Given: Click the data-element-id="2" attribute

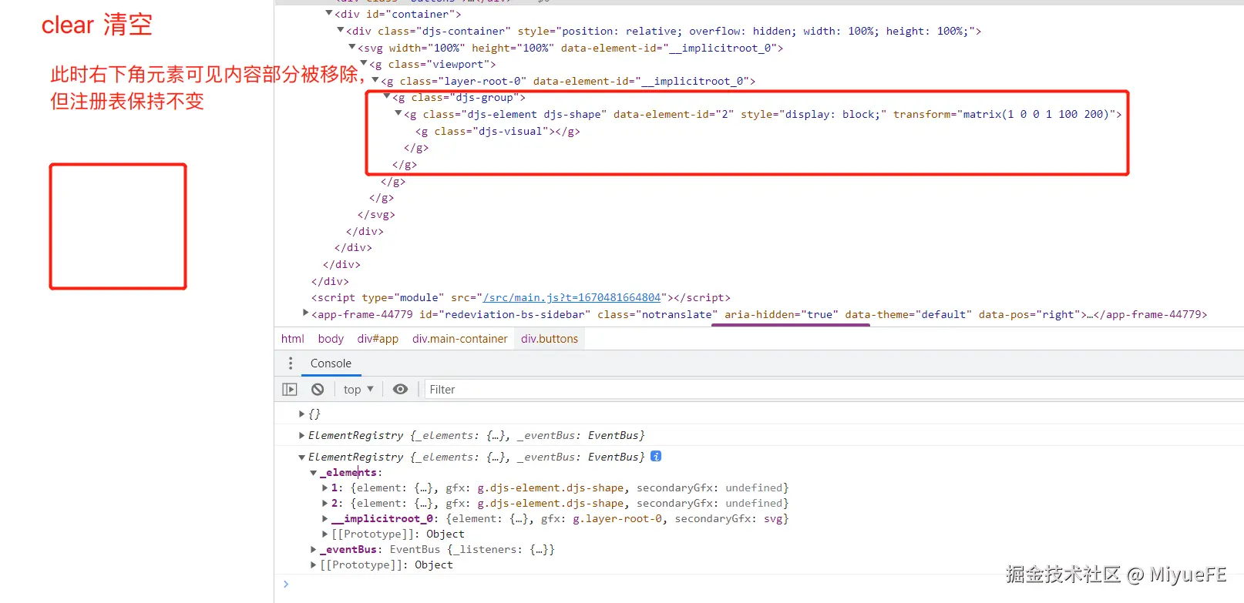Looking at the screenshot, I should click(674, 114).
